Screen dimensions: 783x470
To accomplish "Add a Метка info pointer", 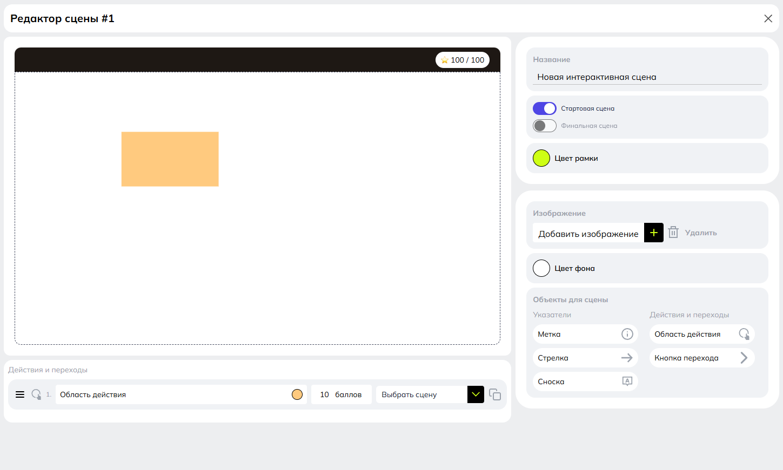I will (x=585, y=334).
